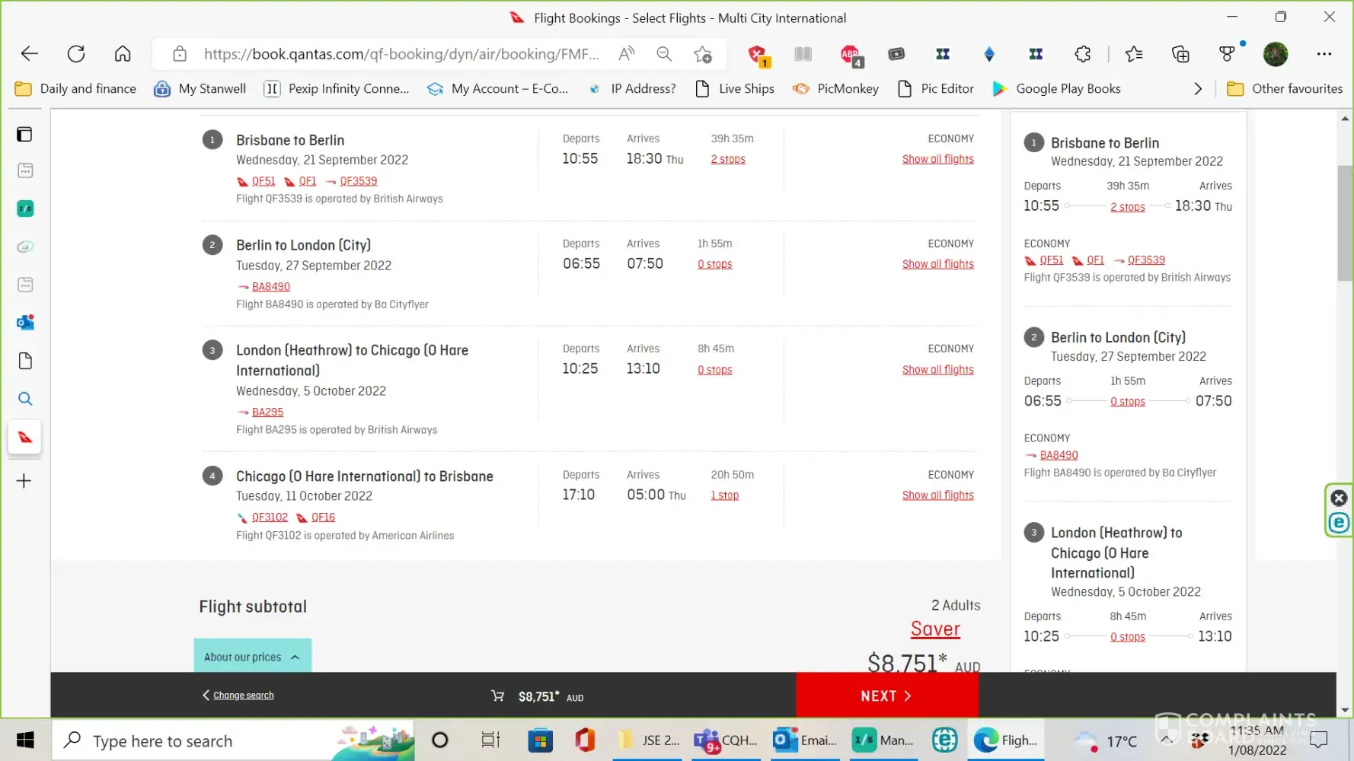Open PicMonkey bookmark

(x=835, y=89)
